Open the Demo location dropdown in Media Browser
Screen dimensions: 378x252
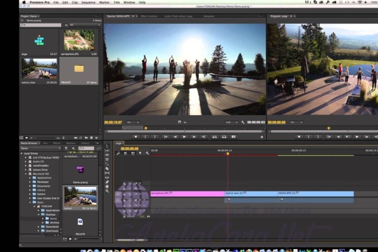pos(40,148)
